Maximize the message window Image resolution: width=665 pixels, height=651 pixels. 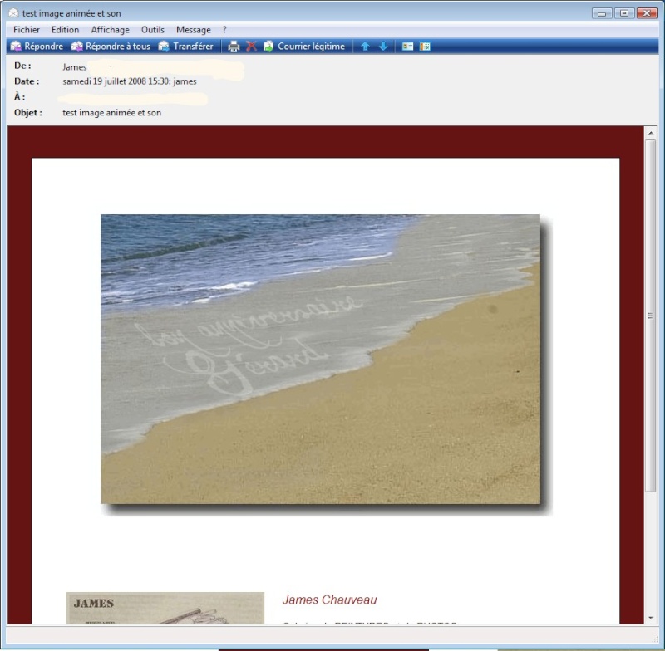click(x=624, y=13)
